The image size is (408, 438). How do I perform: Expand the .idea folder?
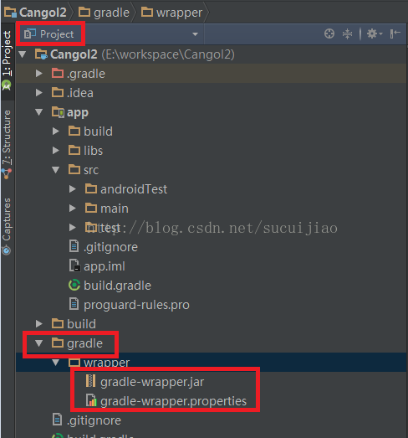click(39, 92)
